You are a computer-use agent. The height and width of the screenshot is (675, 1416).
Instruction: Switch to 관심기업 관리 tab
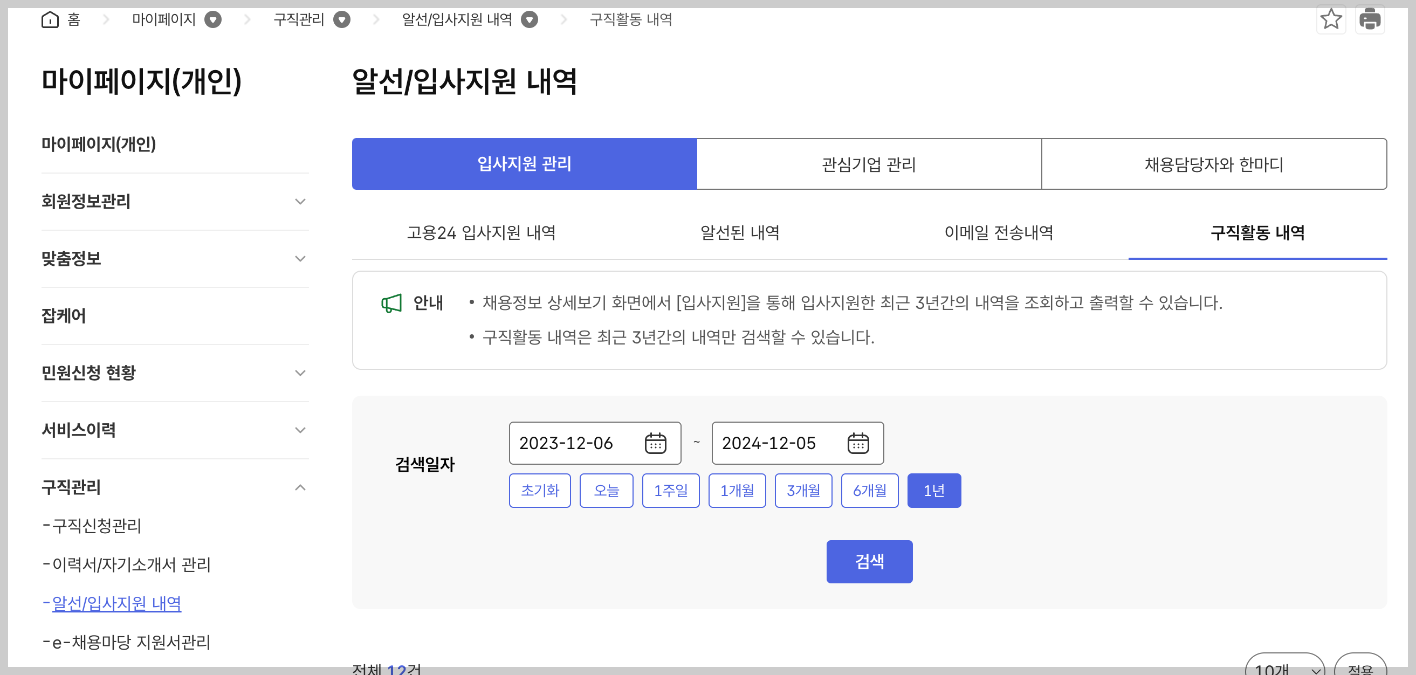869,164
